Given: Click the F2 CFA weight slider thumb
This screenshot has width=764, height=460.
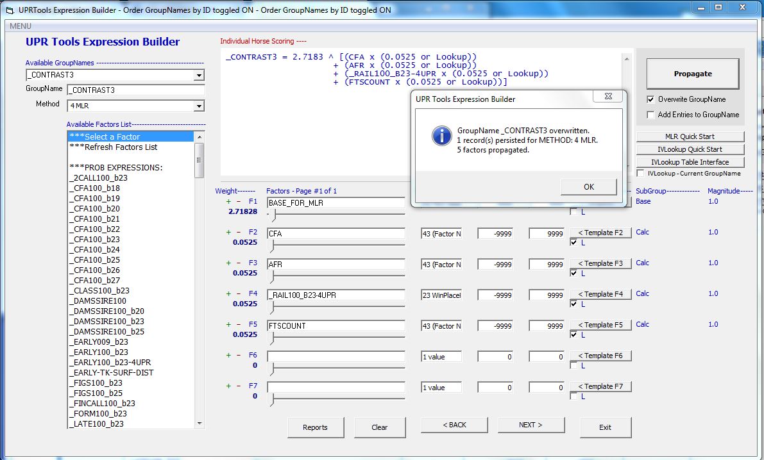Looking at the screenshot, I should pos(273,245).
